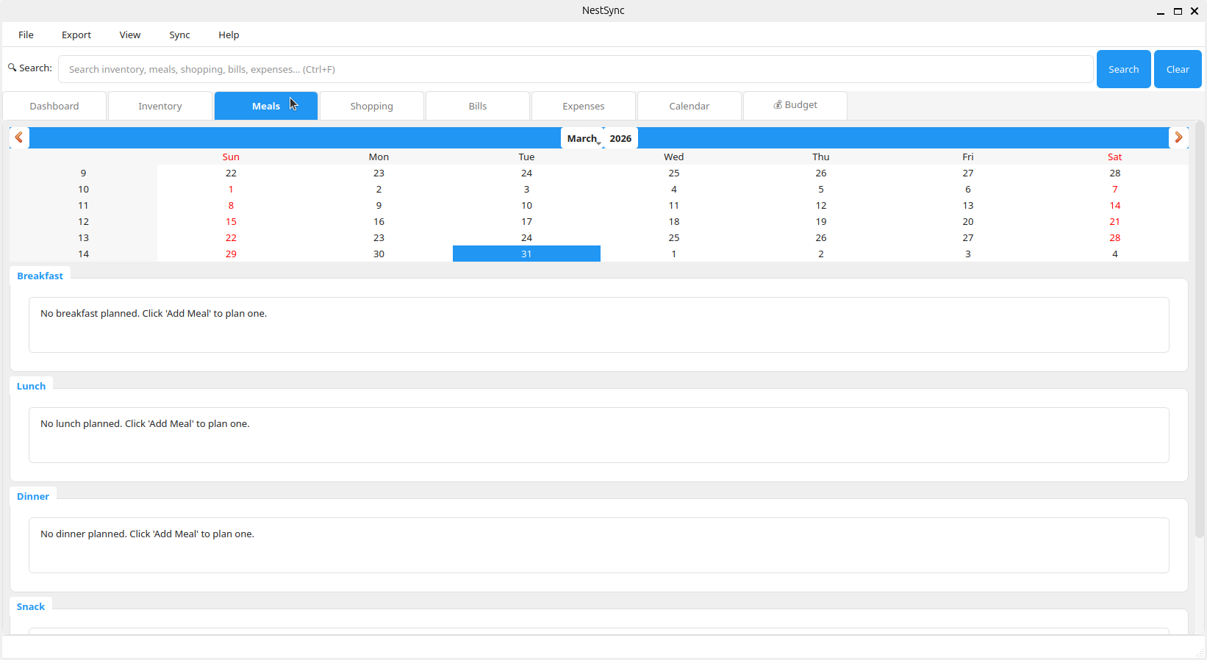Close the NestSync window

1195,11
